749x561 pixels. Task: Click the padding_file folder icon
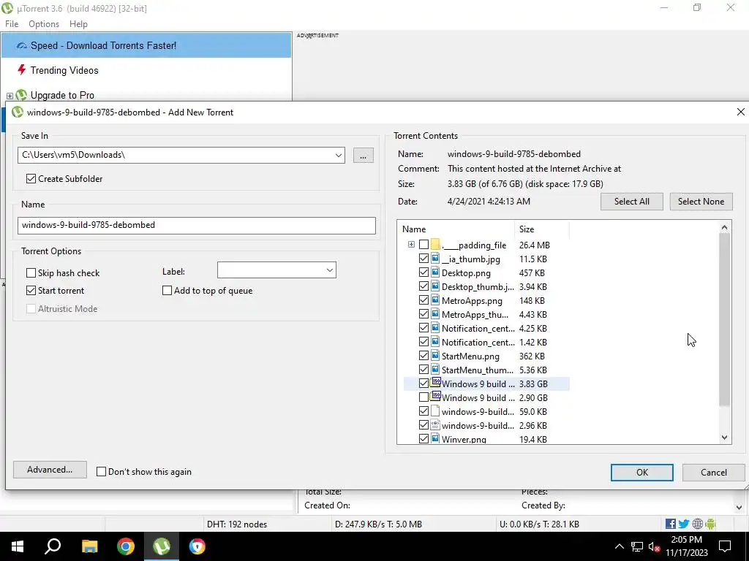click(435, 245)
